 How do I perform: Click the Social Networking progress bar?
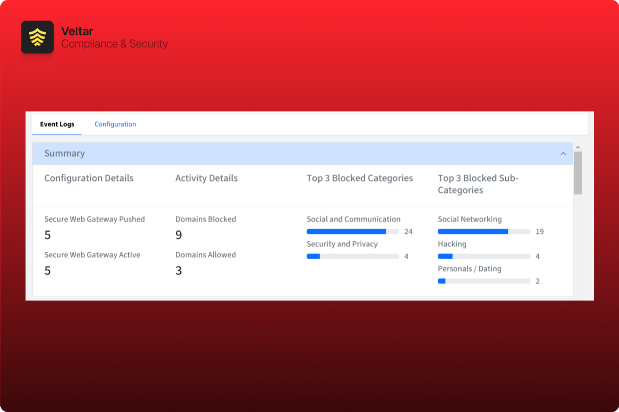point(484,231)
